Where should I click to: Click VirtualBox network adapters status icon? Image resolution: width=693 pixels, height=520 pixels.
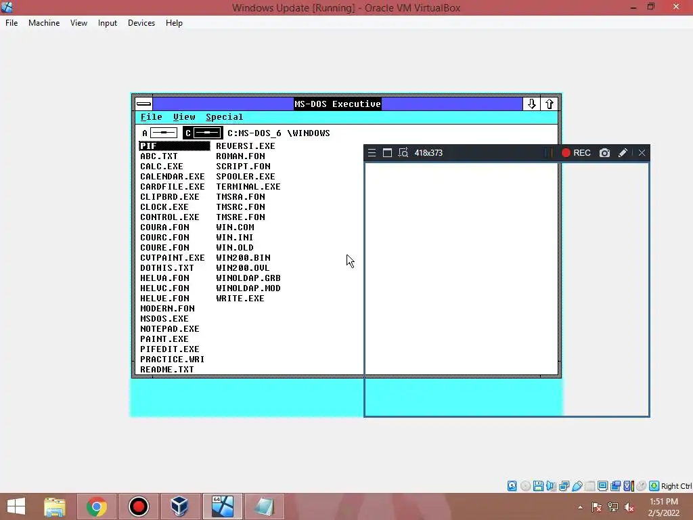point(564,486)
